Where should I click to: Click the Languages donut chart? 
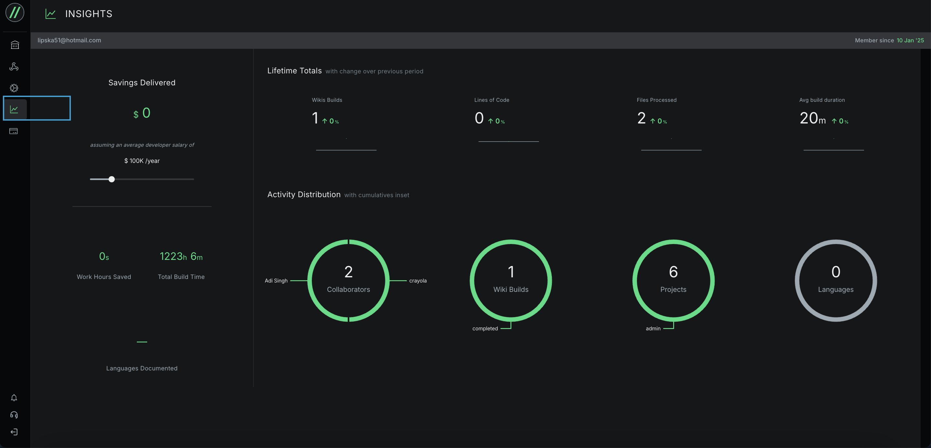836,281
